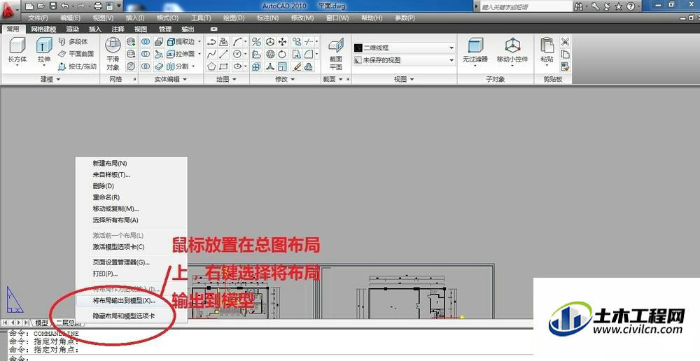The image size is (700, 361).
Task: Open the 未保存的视图 view dropdown
Action: coord(405,59)
